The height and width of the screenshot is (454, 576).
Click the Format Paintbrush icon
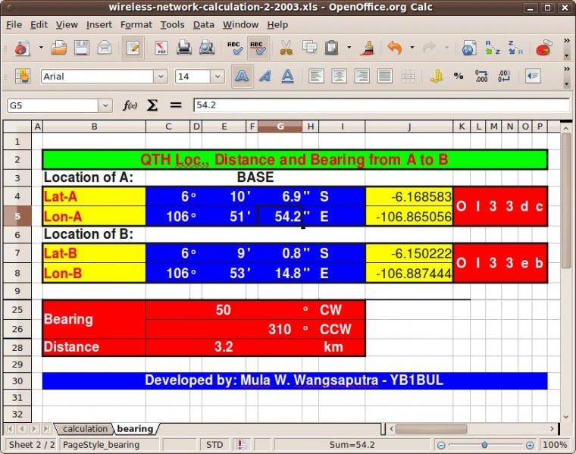pos(368,48)
